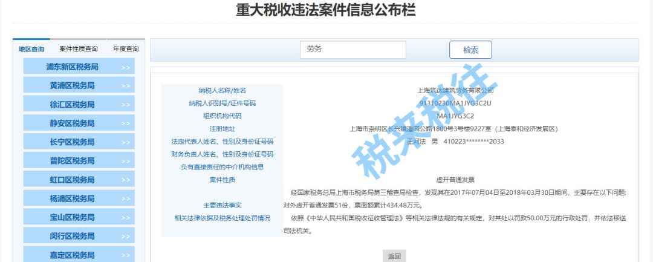
Task: Click the 返回 back button
Action: click(394, 256)
